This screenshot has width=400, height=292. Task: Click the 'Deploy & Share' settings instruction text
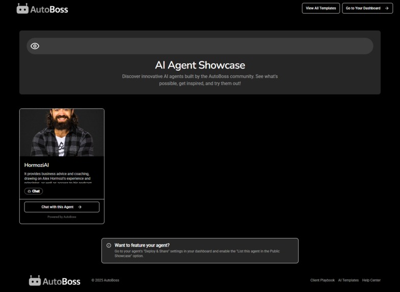pos(197,253)
